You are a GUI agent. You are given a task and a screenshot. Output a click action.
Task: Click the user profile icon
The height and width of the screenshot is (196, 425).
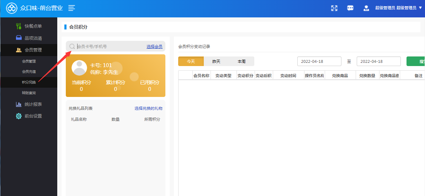pos(366,8)
